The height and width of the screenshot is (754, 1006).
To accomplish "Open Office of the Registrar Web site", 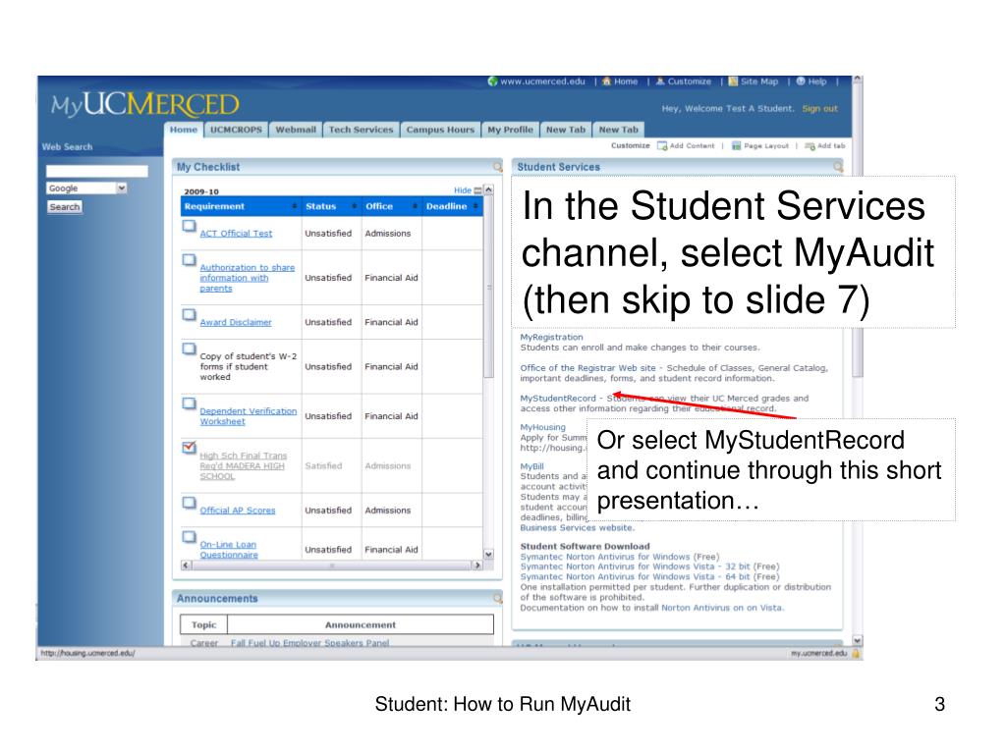I will [x=587, y=368].
